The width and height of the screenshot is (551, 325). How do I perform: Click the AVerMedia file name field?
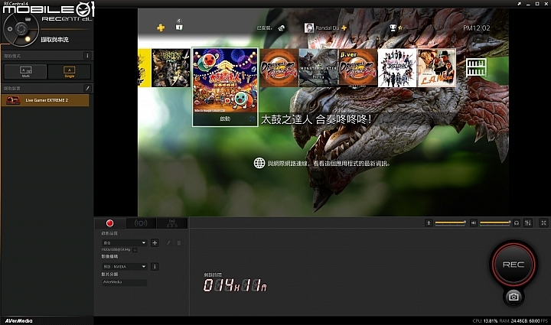pyautogui.click(x=125, y=282)
